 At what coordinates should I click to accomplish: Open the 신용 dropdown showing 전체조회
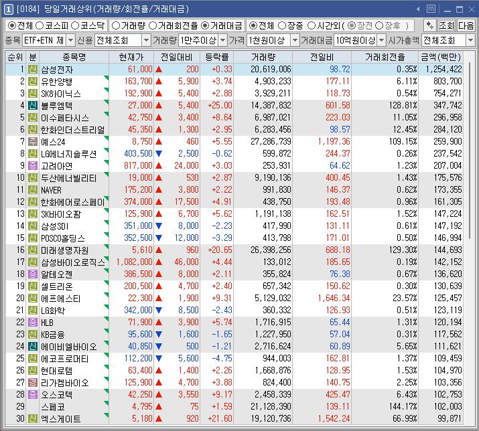click(x=123, y=40)
